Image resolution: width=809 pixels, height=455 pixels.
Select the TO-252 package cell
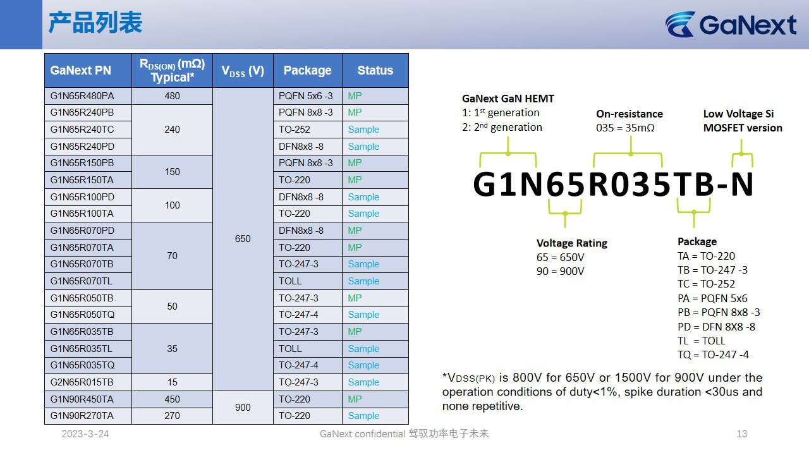(x=294, y=130)
